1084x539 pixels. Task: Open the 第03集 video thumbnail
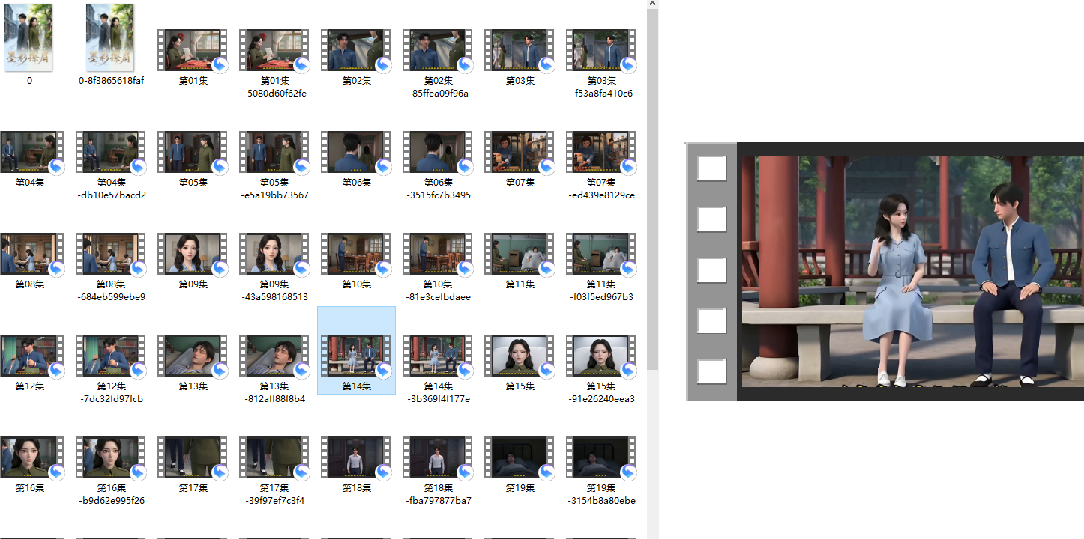(x=520, y=49)
